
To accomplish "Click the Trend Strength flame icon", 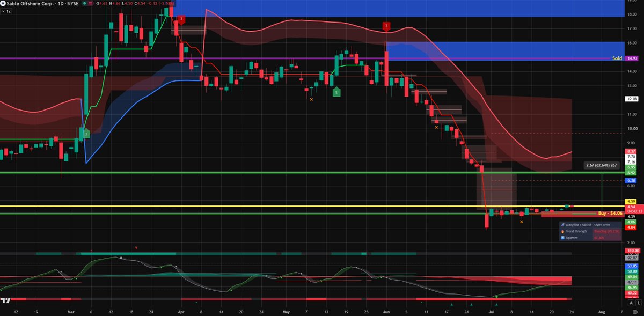I will click(562, 231).
